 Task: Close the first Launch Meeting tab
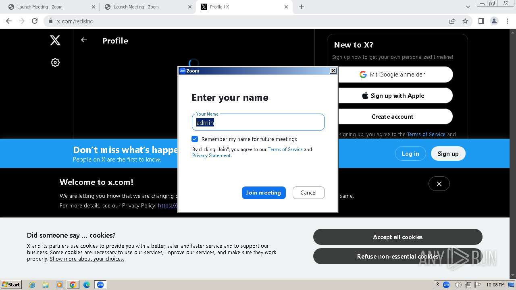click(94, 7)
